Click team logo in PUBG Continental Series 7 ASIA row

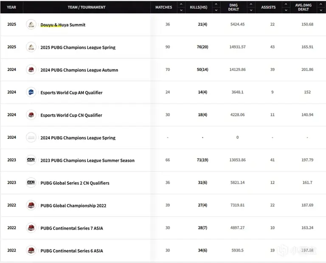click(x=31, y=228)
